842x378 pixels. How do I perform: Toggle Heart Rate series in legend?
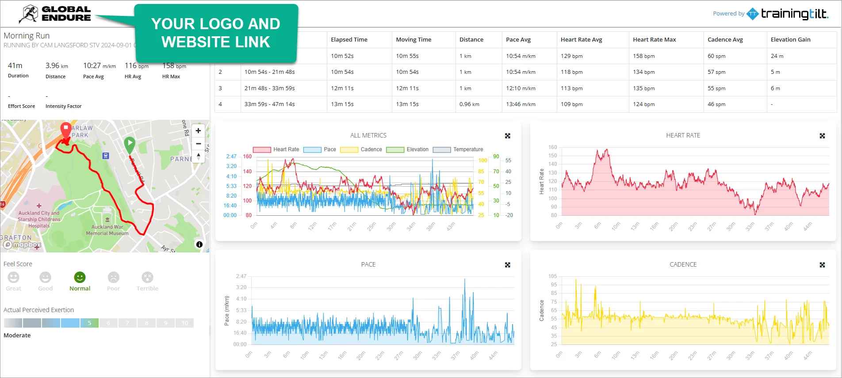276,149
